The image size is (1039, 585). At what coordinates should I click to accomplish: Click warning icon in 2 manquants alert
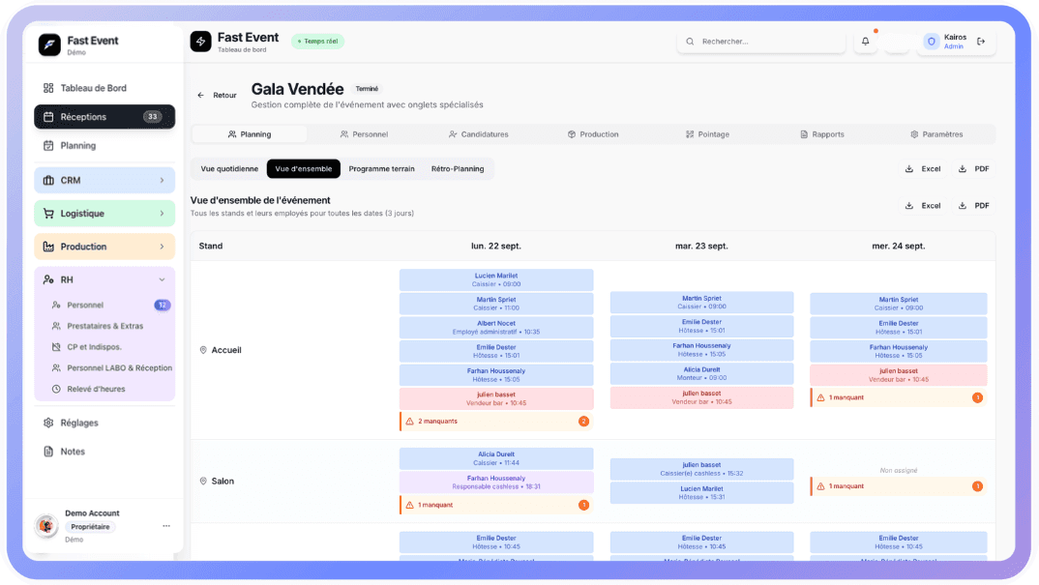(409, 422)
